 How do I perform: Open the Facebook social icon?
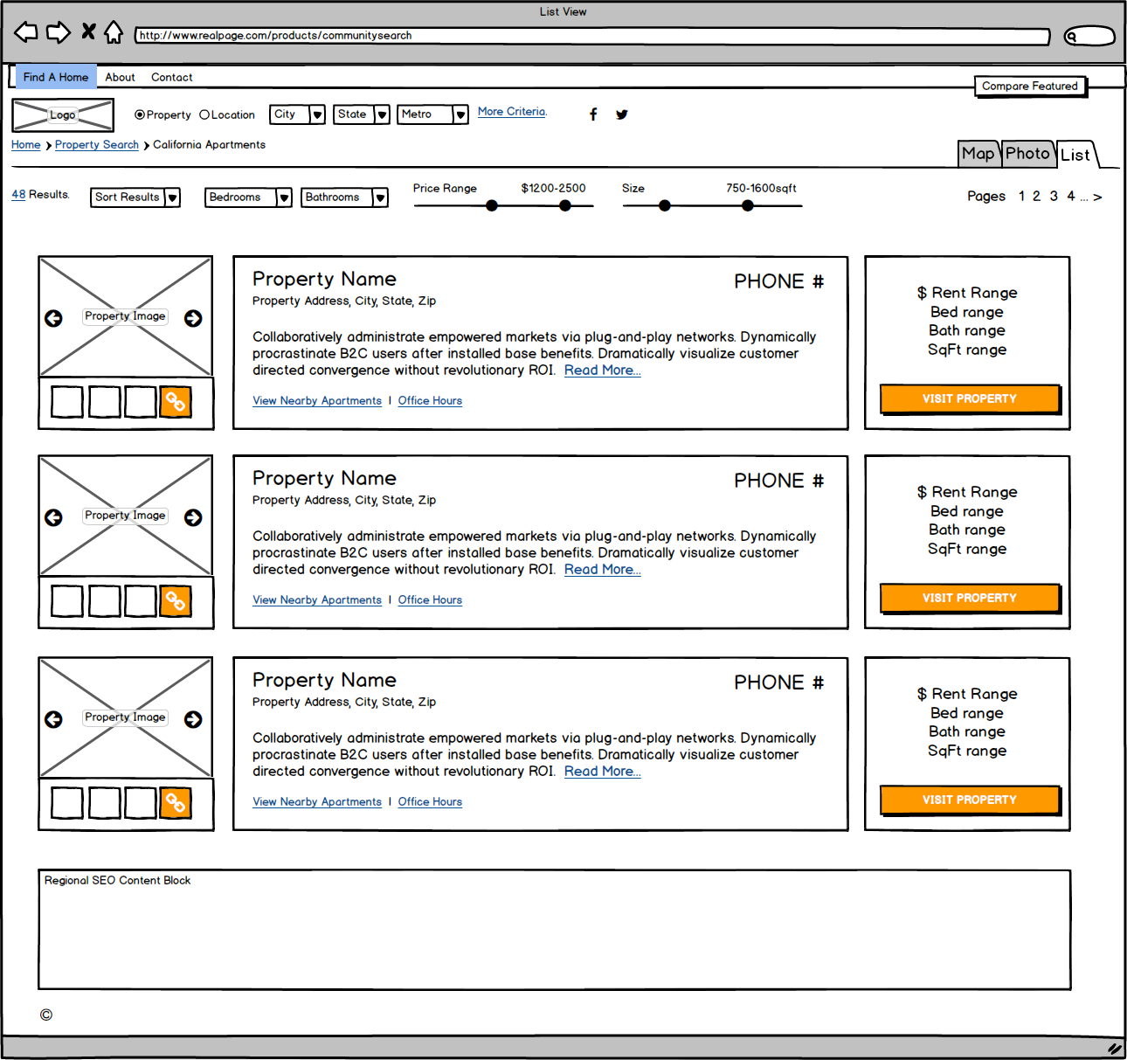593,114
